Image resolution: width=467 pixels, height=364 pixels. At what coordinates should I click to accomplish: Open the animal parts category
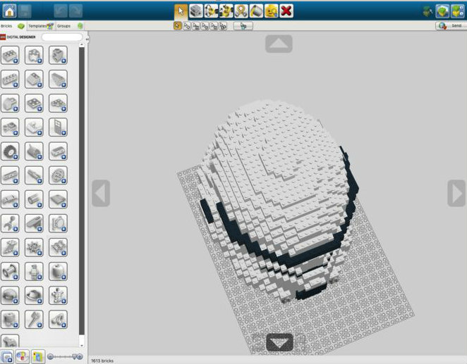pyautogui.click(x=10, y=341)
